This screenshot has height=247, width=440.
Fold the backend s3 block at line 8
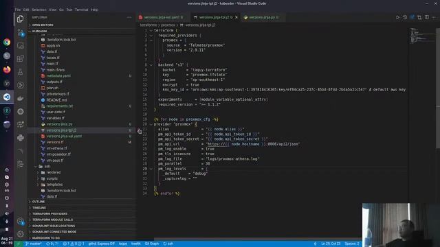point(151,65)
